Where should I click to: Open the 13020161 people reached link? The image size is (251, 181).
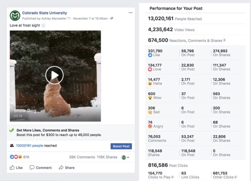pos(30,146)
